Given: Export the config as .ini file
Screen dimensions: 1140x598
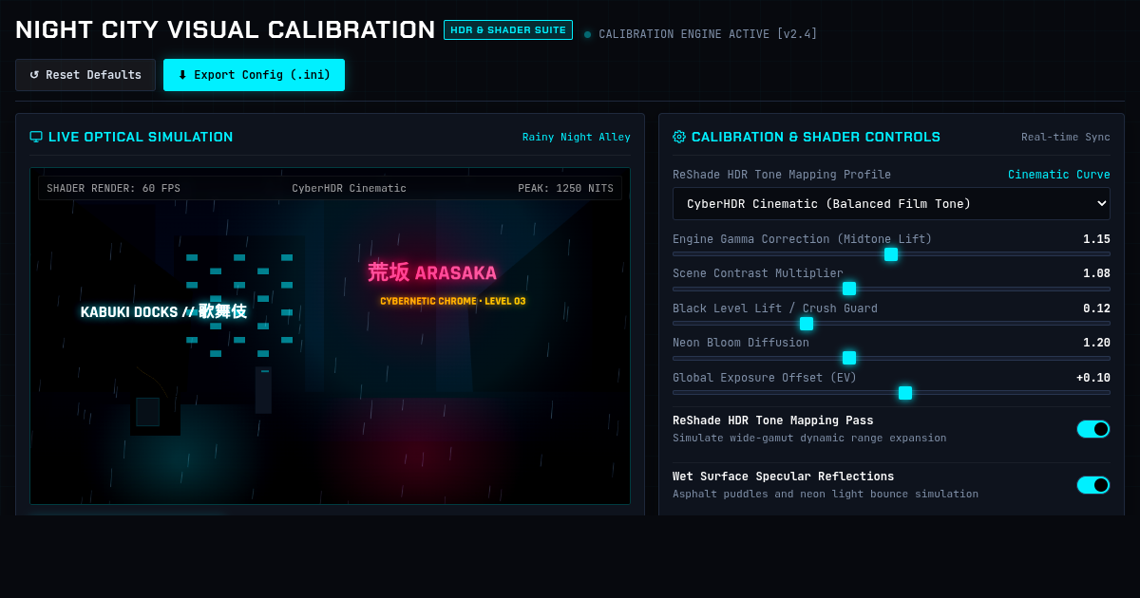Looking at the screenshot, I should pyautogui.click(x=254, y=75).
